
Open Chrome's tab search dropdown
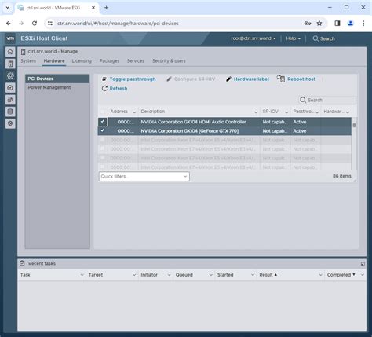(x=8, y=8)
